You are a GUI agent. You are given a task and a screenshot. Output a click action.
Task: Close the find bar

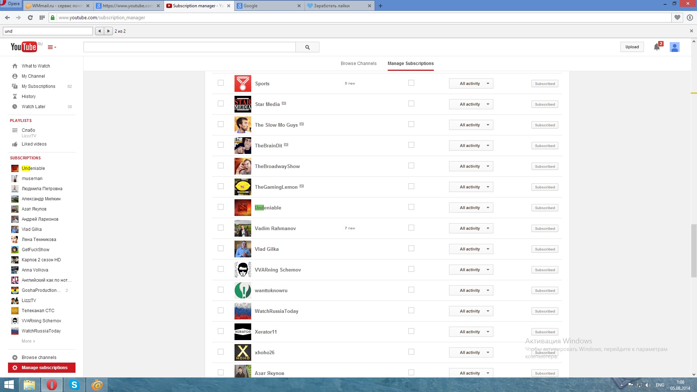tap(691, 31)
